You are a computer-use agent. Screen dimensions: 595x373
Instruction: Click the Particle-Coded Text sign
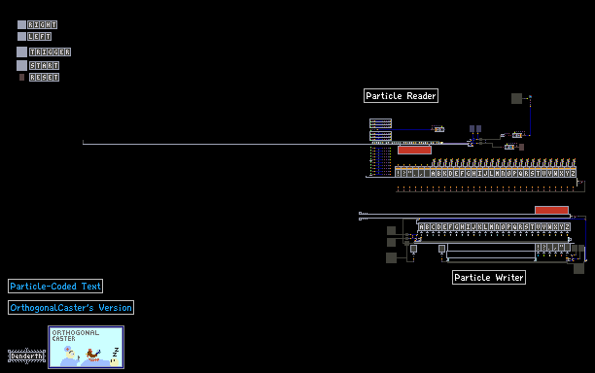pos(55,287)
